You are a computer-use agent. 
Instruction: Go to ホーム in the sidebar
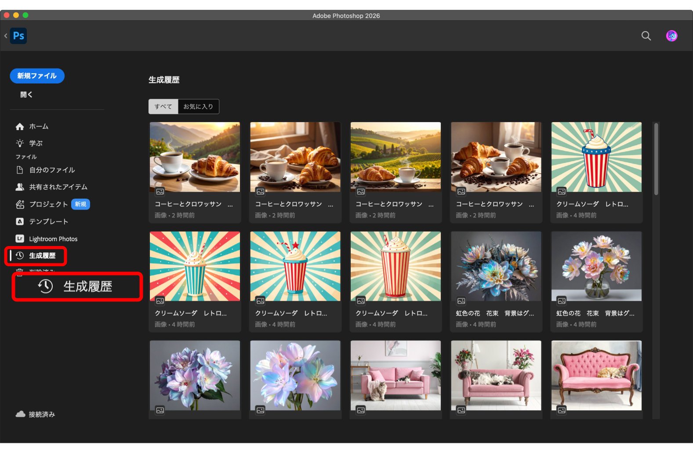39,127
